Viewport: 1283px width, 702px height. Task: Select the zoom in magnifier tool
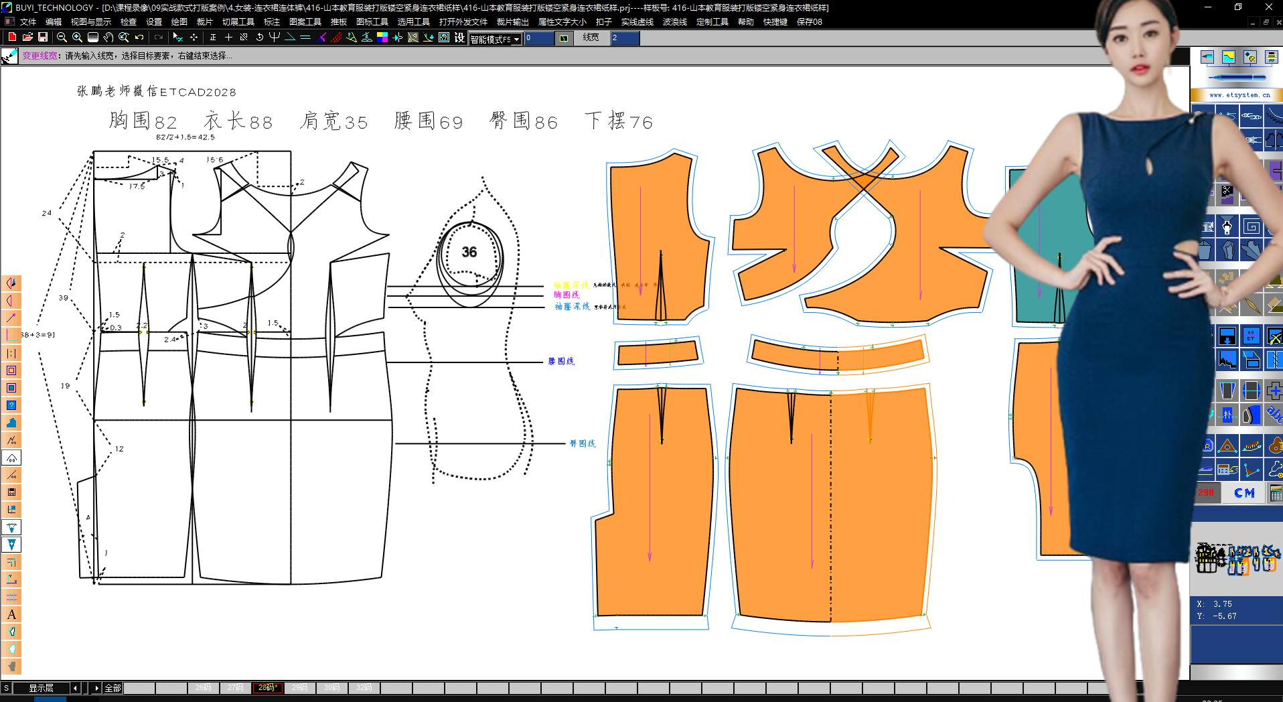[x=77, y=38]
